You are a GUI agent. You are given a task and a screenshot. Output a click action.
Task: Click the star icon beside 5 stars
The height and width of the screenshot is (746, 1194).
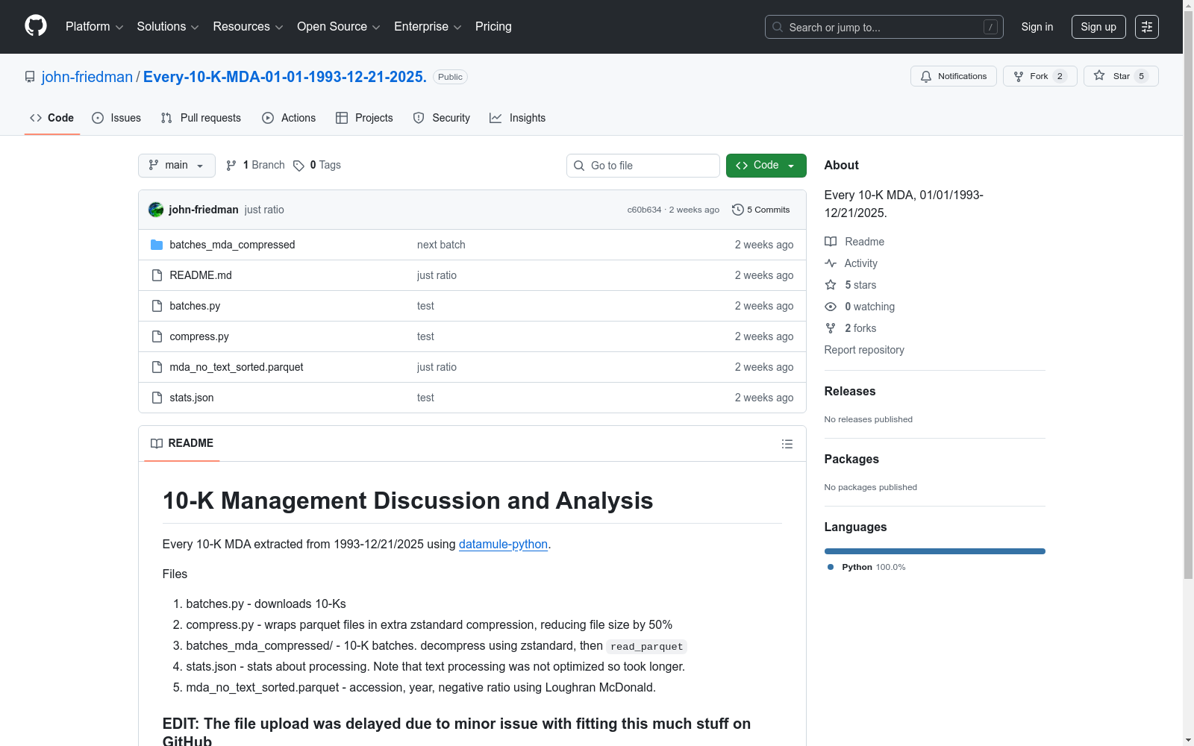(x=831, y=285)
